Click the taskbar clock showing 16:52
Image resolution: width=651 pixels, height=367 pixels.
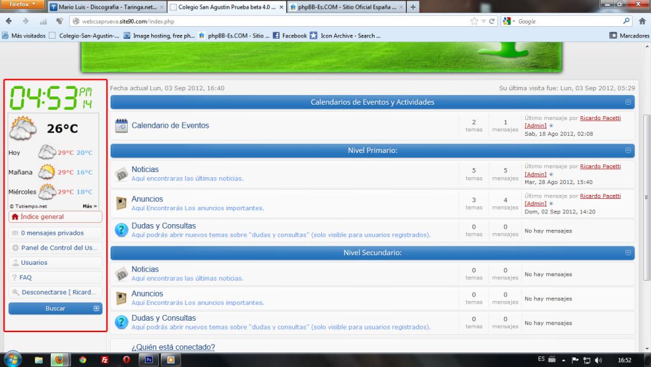pyautogui.click(x=624, y=360)
